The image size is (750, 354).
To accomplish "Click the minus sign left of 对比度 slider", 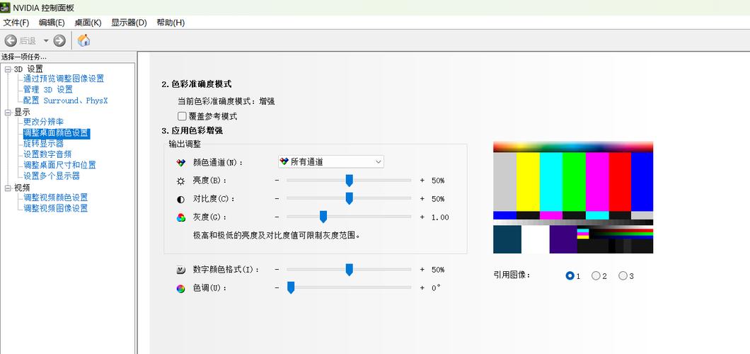I will pyautogui.click(x=277, y=198).
